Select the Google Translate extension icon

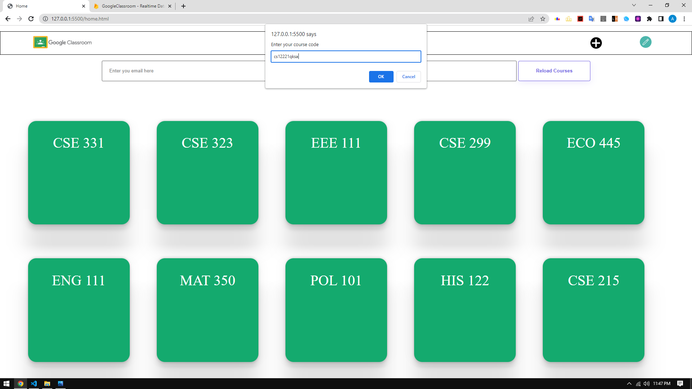592,19
